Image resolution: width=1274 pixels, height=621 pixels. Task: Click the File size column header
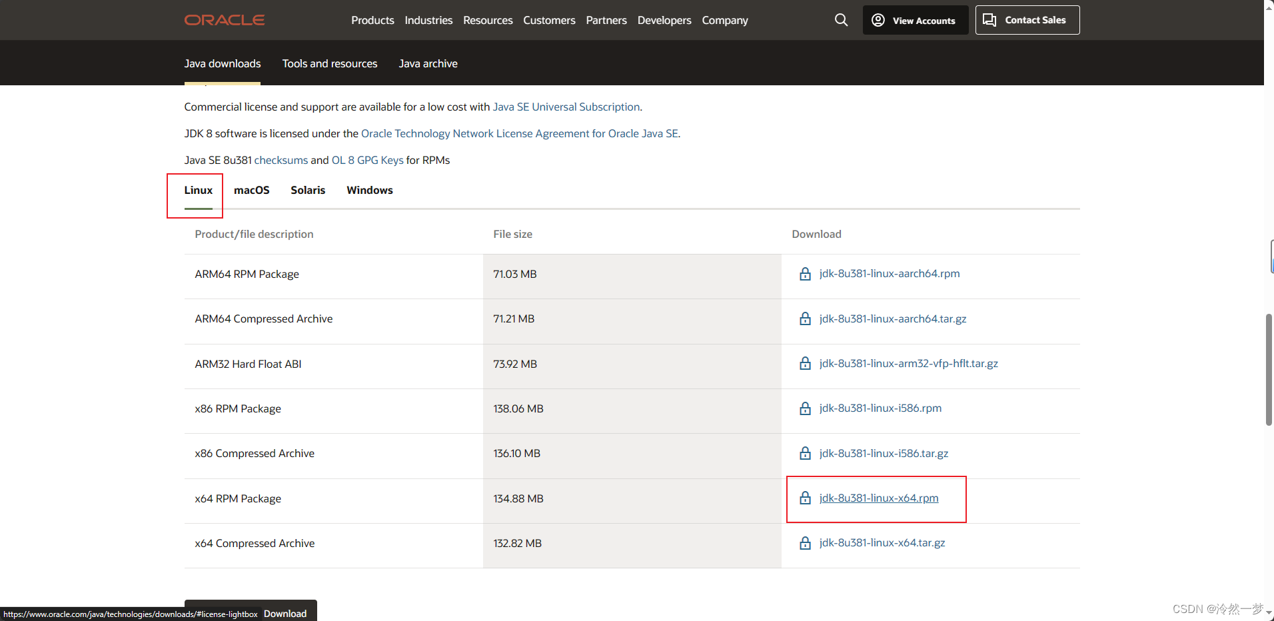click(512, 234)
